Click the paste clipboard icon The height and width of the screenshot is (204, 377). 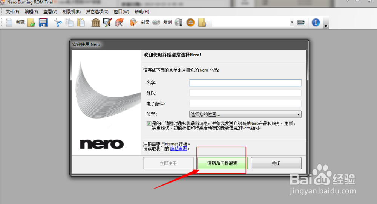(x=81, y=23)
